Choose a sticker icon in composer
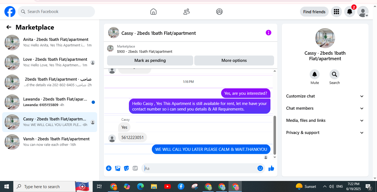Screen dimensions: 377x192 [126, 168]
